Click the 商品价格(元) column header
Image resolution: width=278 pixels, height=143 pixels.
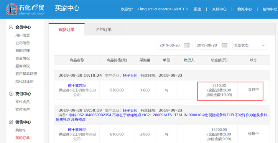(117, 60)
